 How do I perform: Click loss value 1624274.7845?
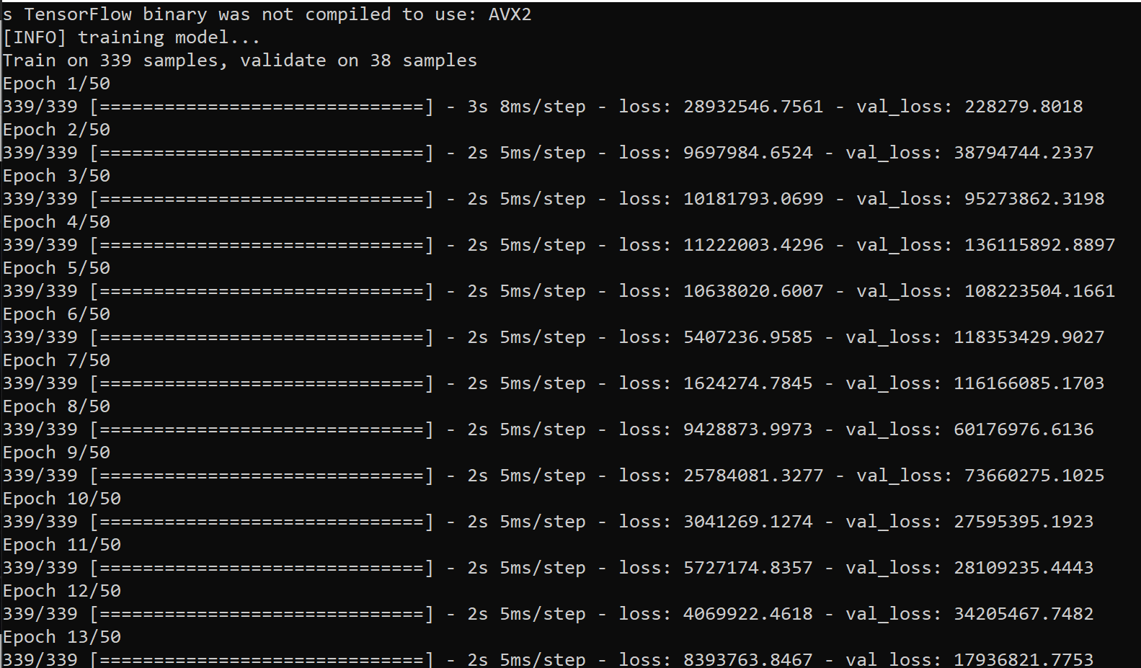[748, 383]
